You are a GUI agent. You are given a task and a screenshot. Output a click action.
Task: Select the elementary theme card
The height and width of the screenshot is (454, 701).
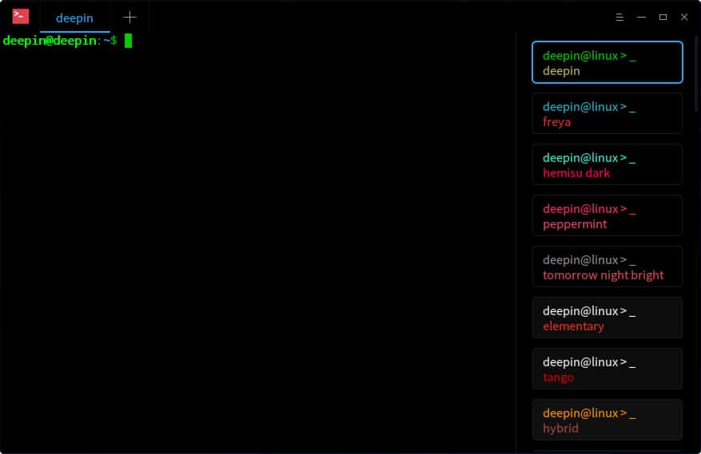click(x=607, y=318)
